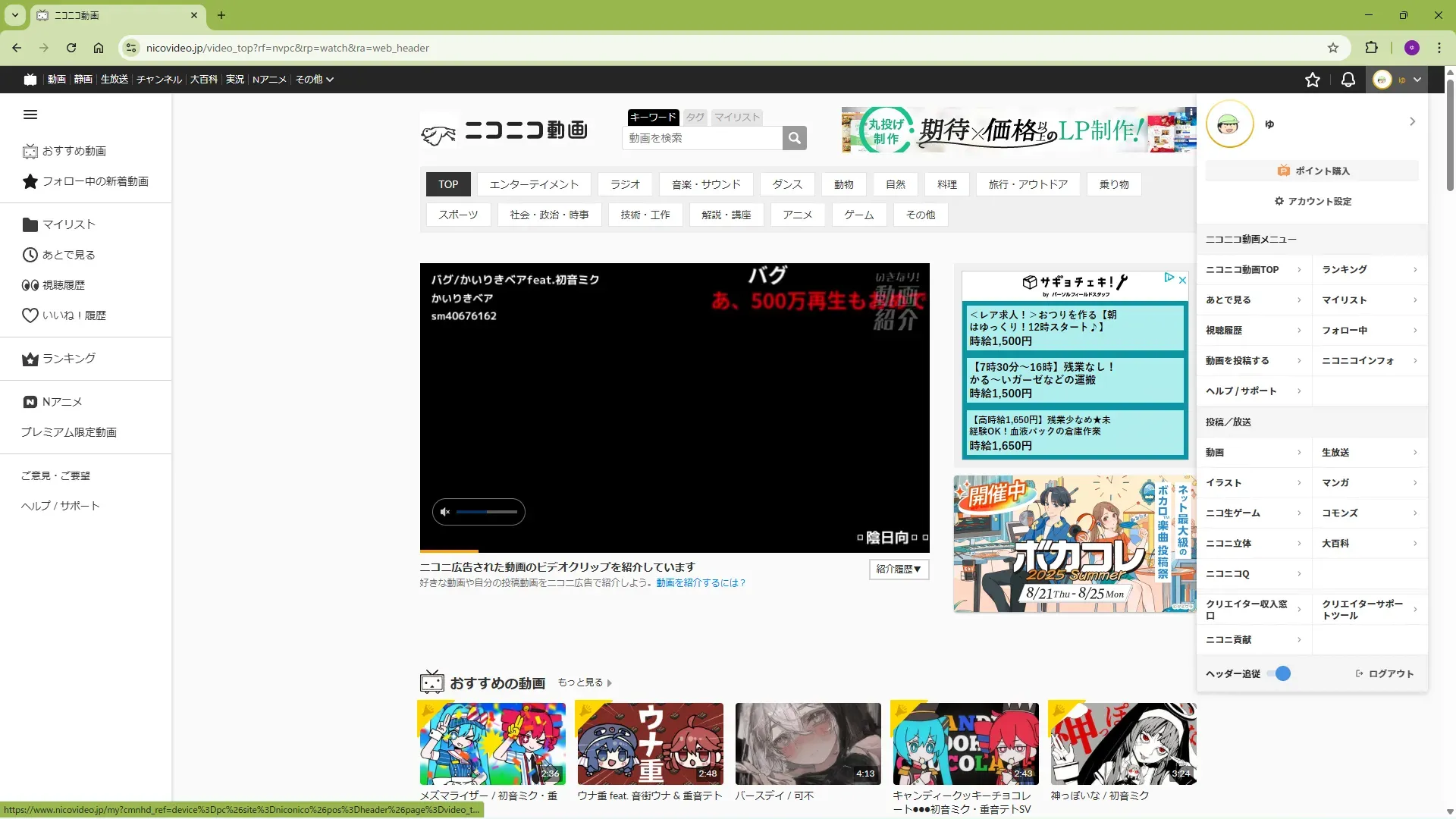Adjust the video volume slider
The width and height of the screenshot is (1456, 819).
(x=487, y=512)
